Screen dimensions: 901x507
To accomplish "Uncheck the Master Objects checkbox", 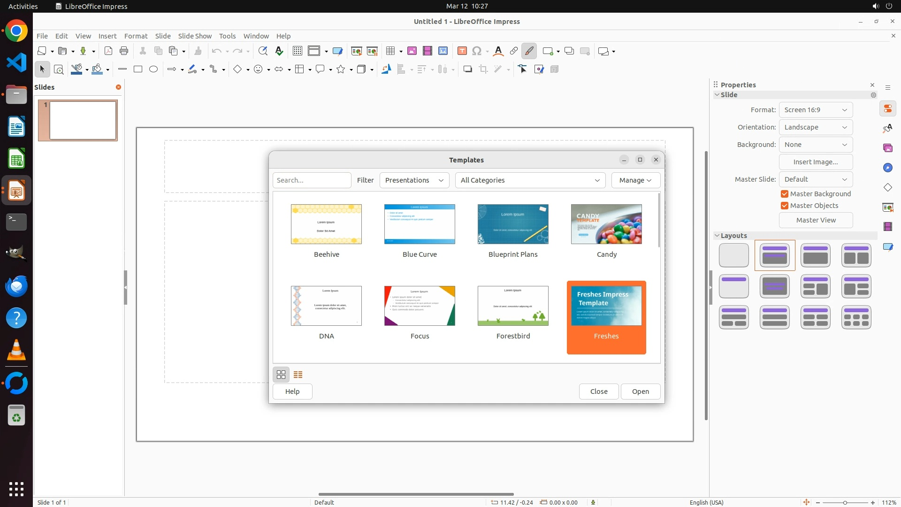I will coord(785,206).
